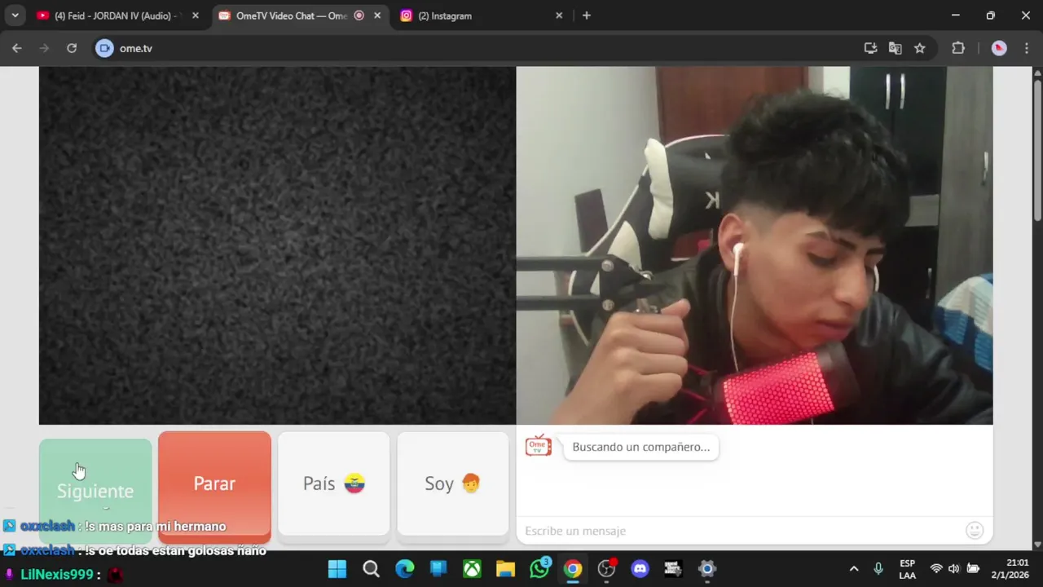Click the LilNexis999 username overlay

tap(57, 575)
